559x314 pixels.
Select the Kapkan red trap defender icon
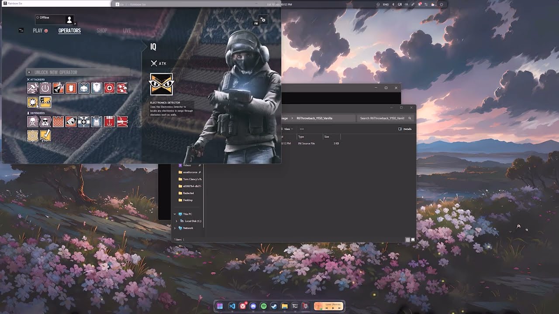pos(109,122)
